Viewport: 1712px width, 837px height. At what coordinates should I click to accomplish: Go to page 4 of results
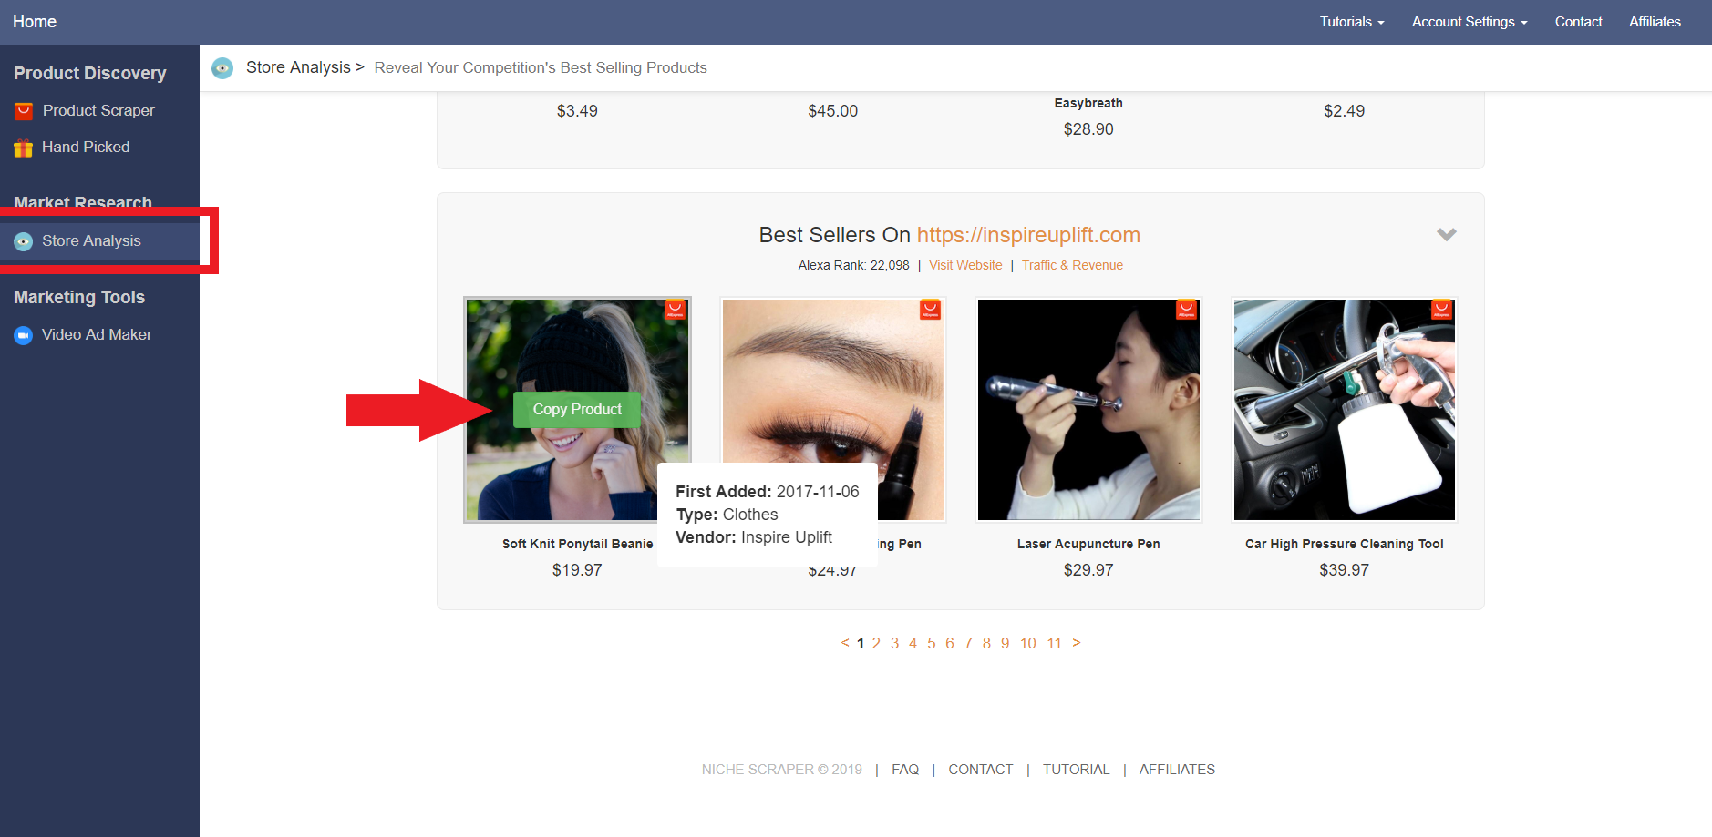click(913, 643)
